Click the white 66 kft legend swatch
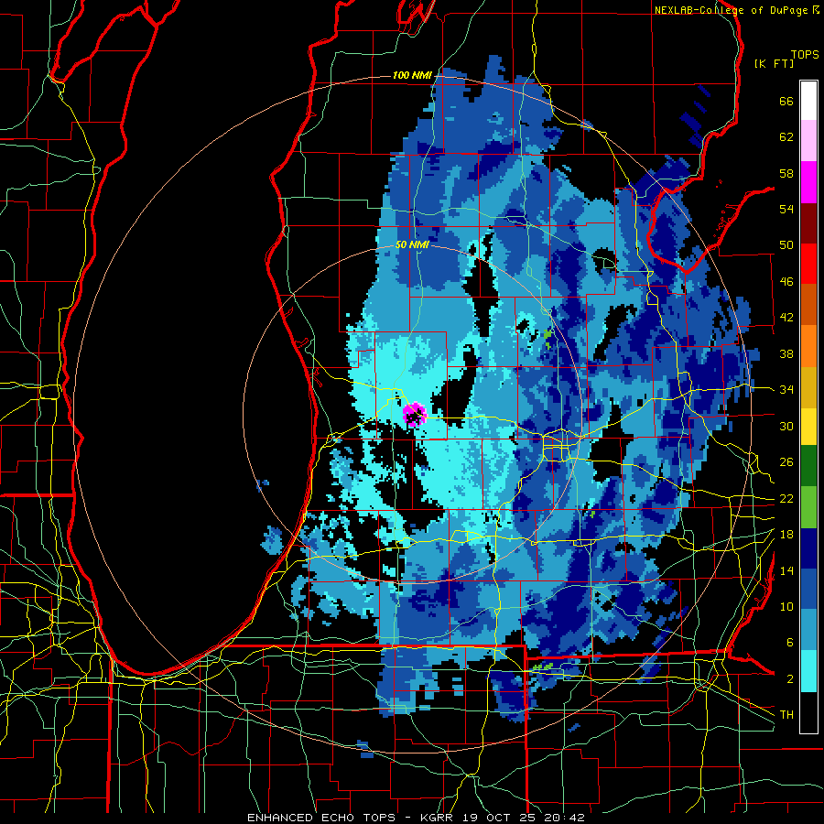 point(808,101)
